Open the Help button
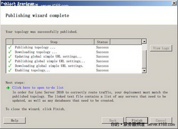 [15, 120]
